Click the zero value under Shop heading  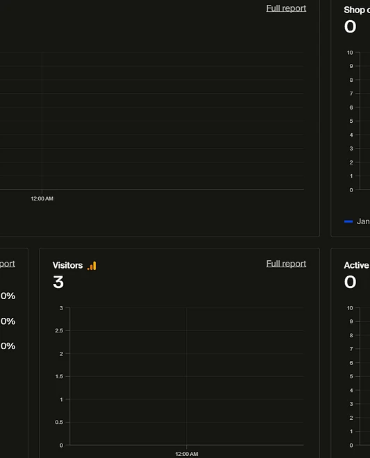[350, 26]
